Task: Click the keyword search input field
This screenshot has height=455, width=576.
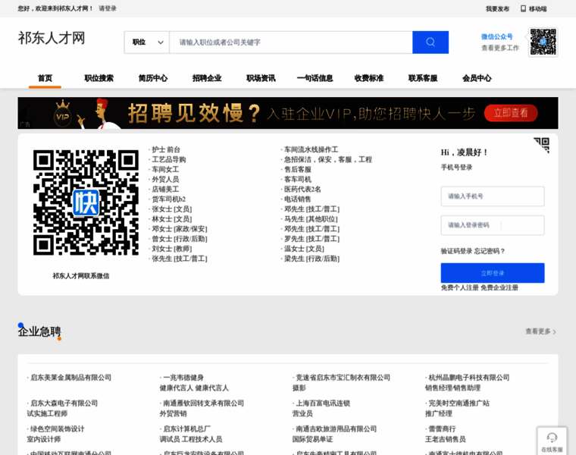Action: 290,42
